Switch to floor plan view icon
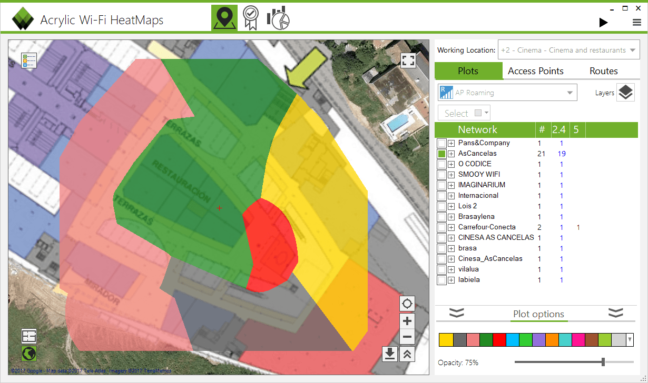This screenshot has width=648, height=383. [x=29, y=336]
